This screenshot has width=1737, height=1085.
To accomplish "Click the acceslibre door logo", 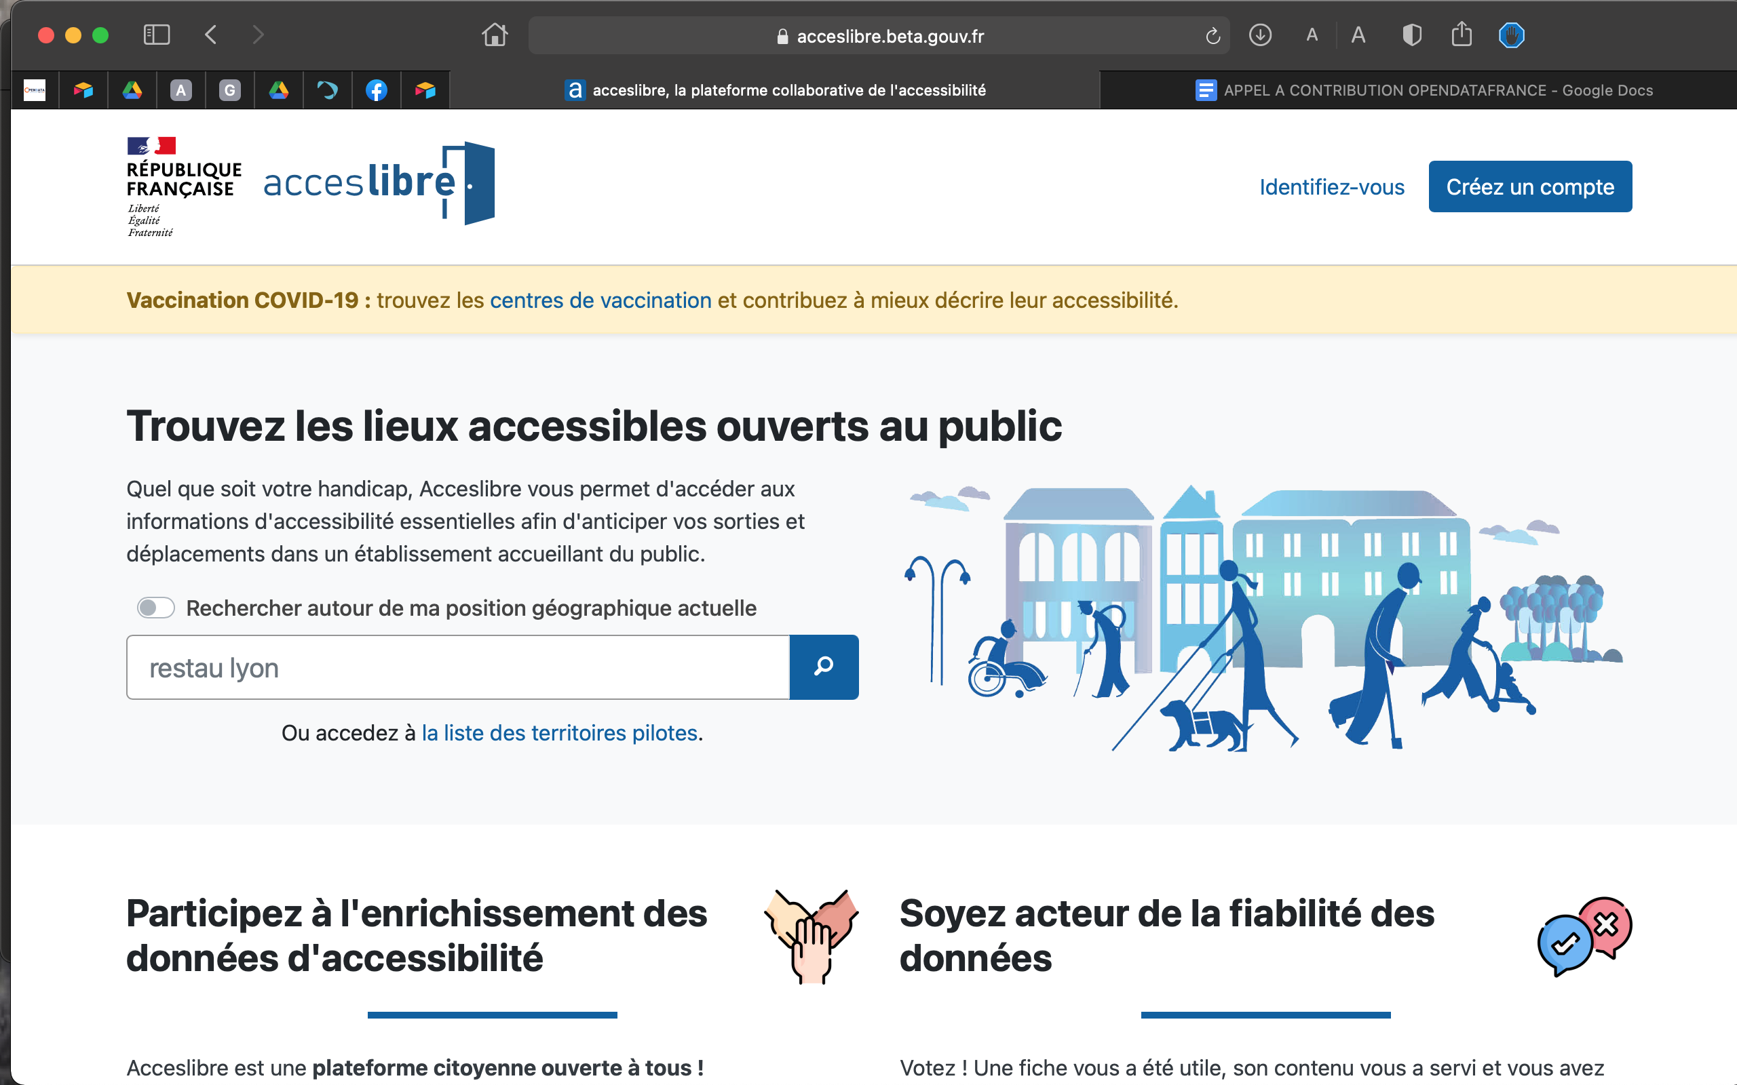I will pos(379,183).
